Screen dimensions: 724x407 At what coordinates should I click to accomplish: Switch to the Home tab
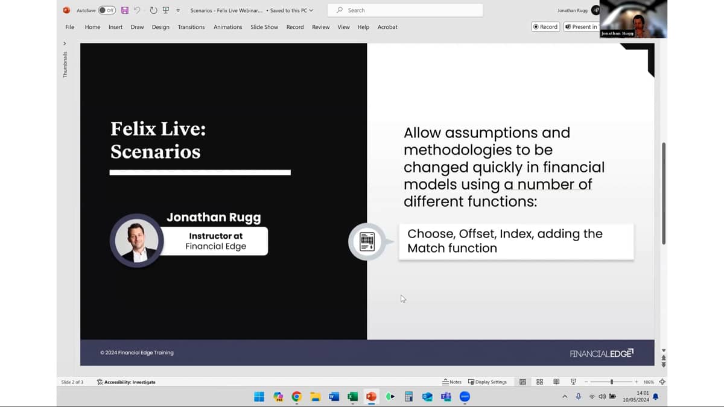pyautogui.click(x=92, y=27)
